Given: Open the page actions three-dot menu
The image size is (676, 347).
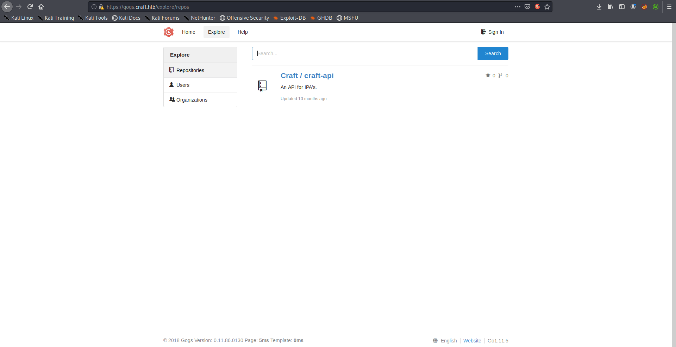Looking at the screenshot, I should pos(517,7).
